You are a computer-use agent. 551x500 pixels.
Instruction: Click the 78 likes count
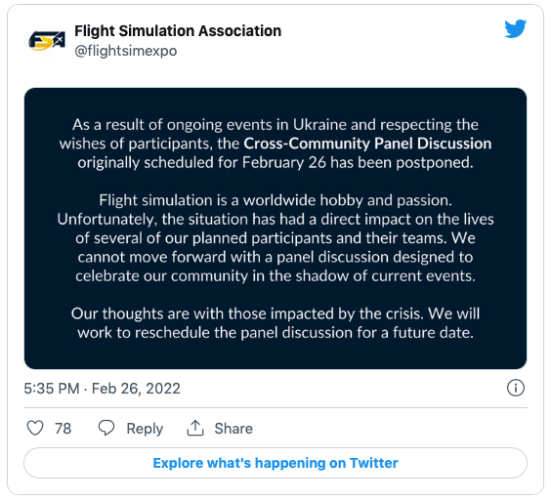[x=64, y=429]
